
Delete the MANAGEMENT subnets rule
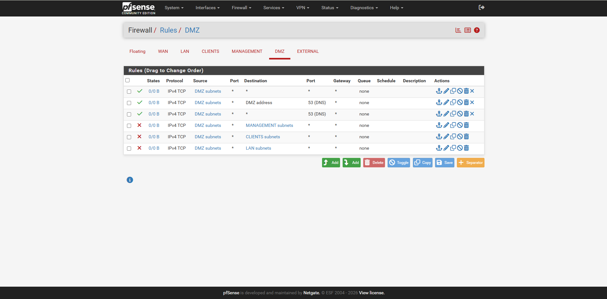pyautogui.click(x=466, y=125)
